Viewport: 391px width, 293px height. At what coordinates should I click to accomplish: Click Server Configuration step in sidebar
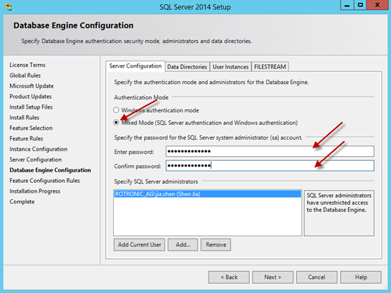(x=35, y=160)
